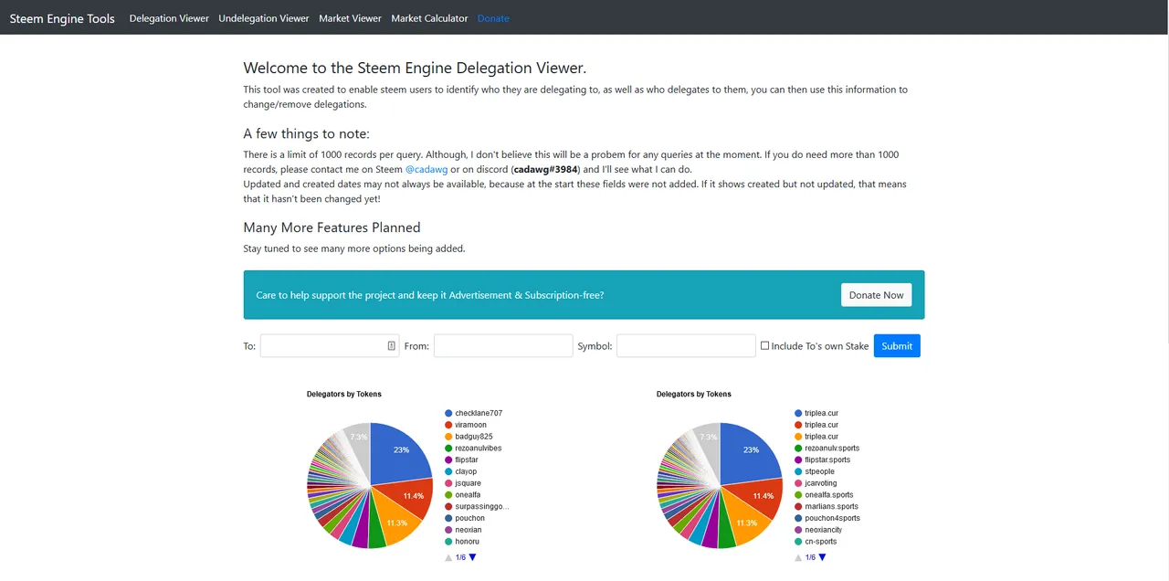Click viramoon red legend swatch
The image size is (1169, 581).
coord(448,425)
